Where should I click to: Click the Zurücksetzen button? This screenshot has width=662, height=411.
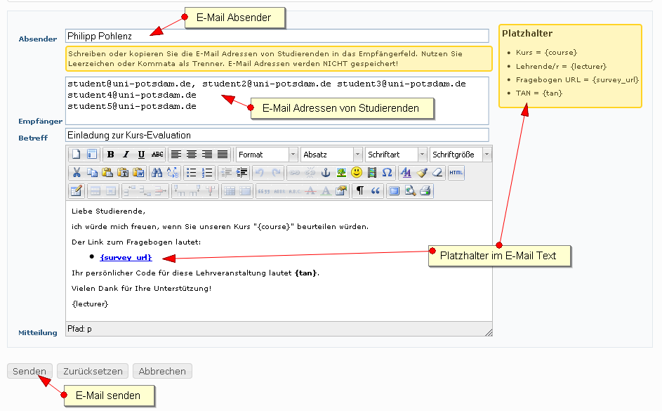coord(93,372)
